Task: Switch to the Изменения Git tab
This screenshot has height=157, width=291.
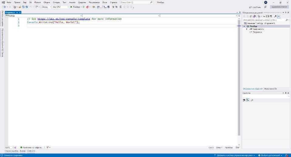Action: (x=270, y=89)
